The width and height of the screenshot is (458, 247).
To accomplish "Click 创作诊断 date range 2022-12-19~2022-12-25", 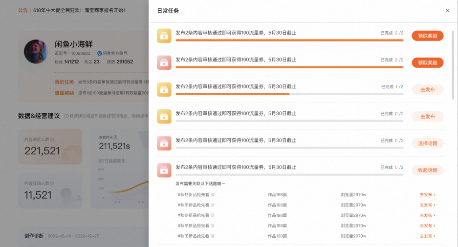I will pyautogui.click(x=73, y=236).
